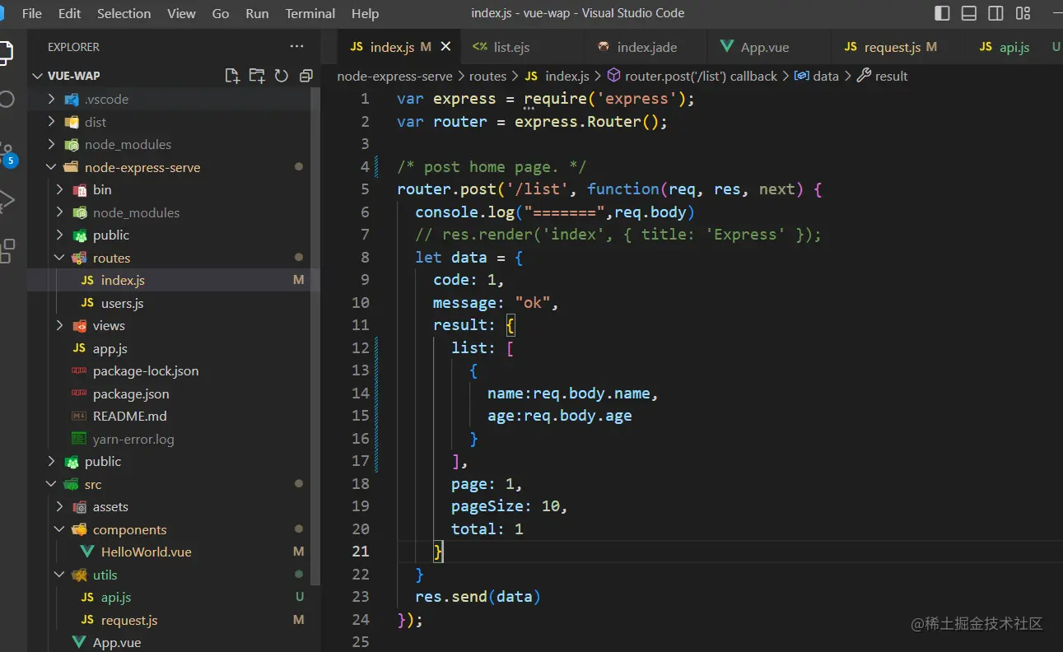Image resolution: width=1063 pixels, height=652 pixels.
Task: Open Source Control with badge 5
Action: tap(7, 153)
